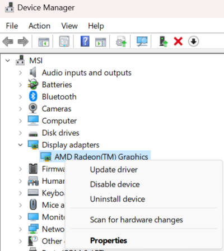Expand the Firmware category
This screenshot has height=251, width=224.
(20, 169)
